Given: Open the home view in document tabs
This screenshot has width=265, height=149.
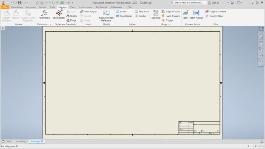Looking at the screenshot, I should tap(3, 142).
